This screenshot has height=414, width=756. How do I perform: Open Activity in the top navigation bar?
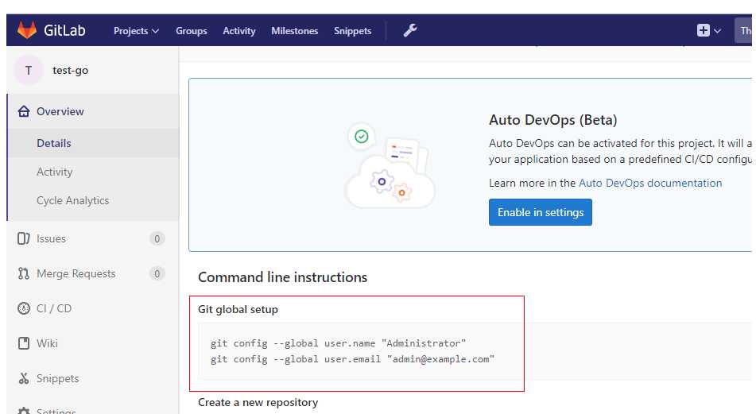[239, 31]
